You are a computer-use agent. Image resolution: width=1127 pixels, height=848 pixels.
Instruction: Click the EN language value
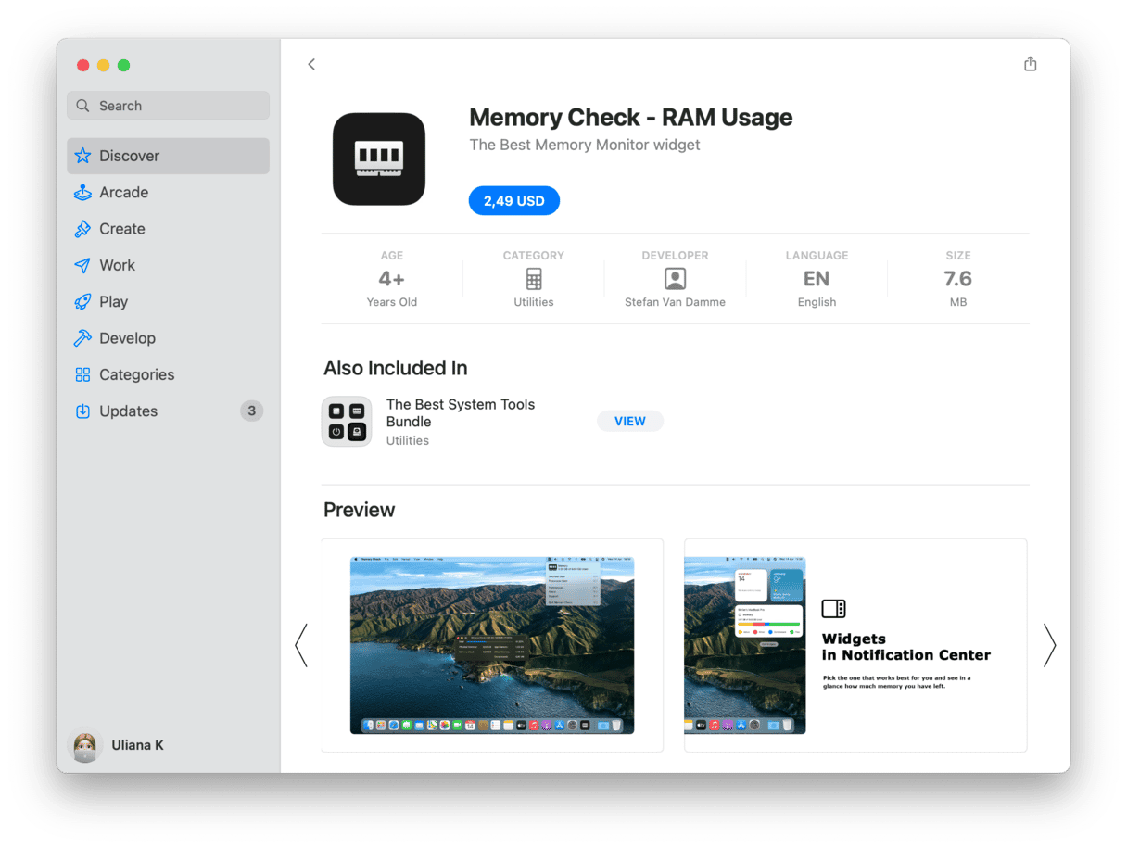pos(817,279)
